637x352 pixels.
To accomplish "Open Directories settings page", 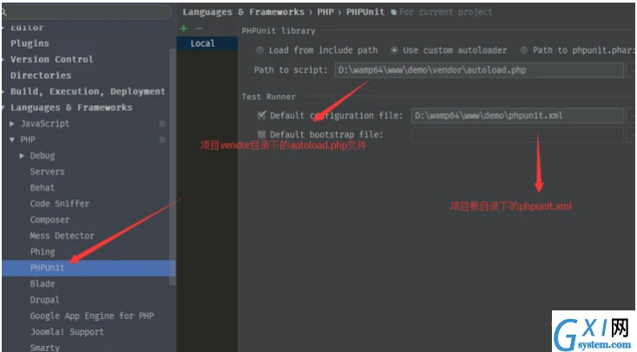I will pos(41,75).
